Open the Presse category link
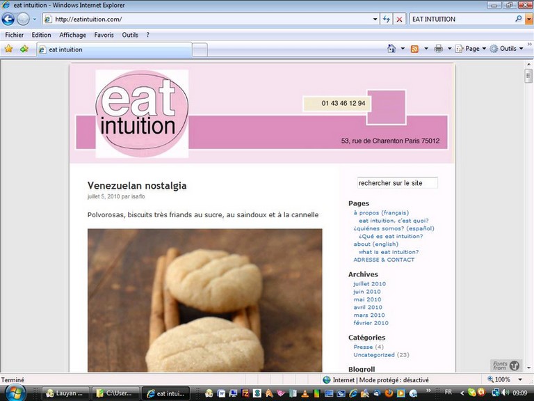Screen dimensions: 534x401 tap(363, 347)
